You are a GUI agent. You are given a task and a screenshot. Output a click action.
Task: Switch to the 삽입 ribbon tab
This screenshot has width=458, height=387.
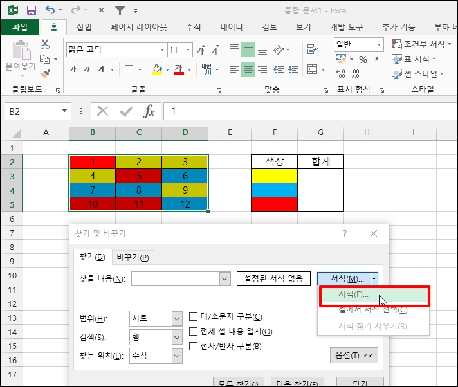point(84,27)
